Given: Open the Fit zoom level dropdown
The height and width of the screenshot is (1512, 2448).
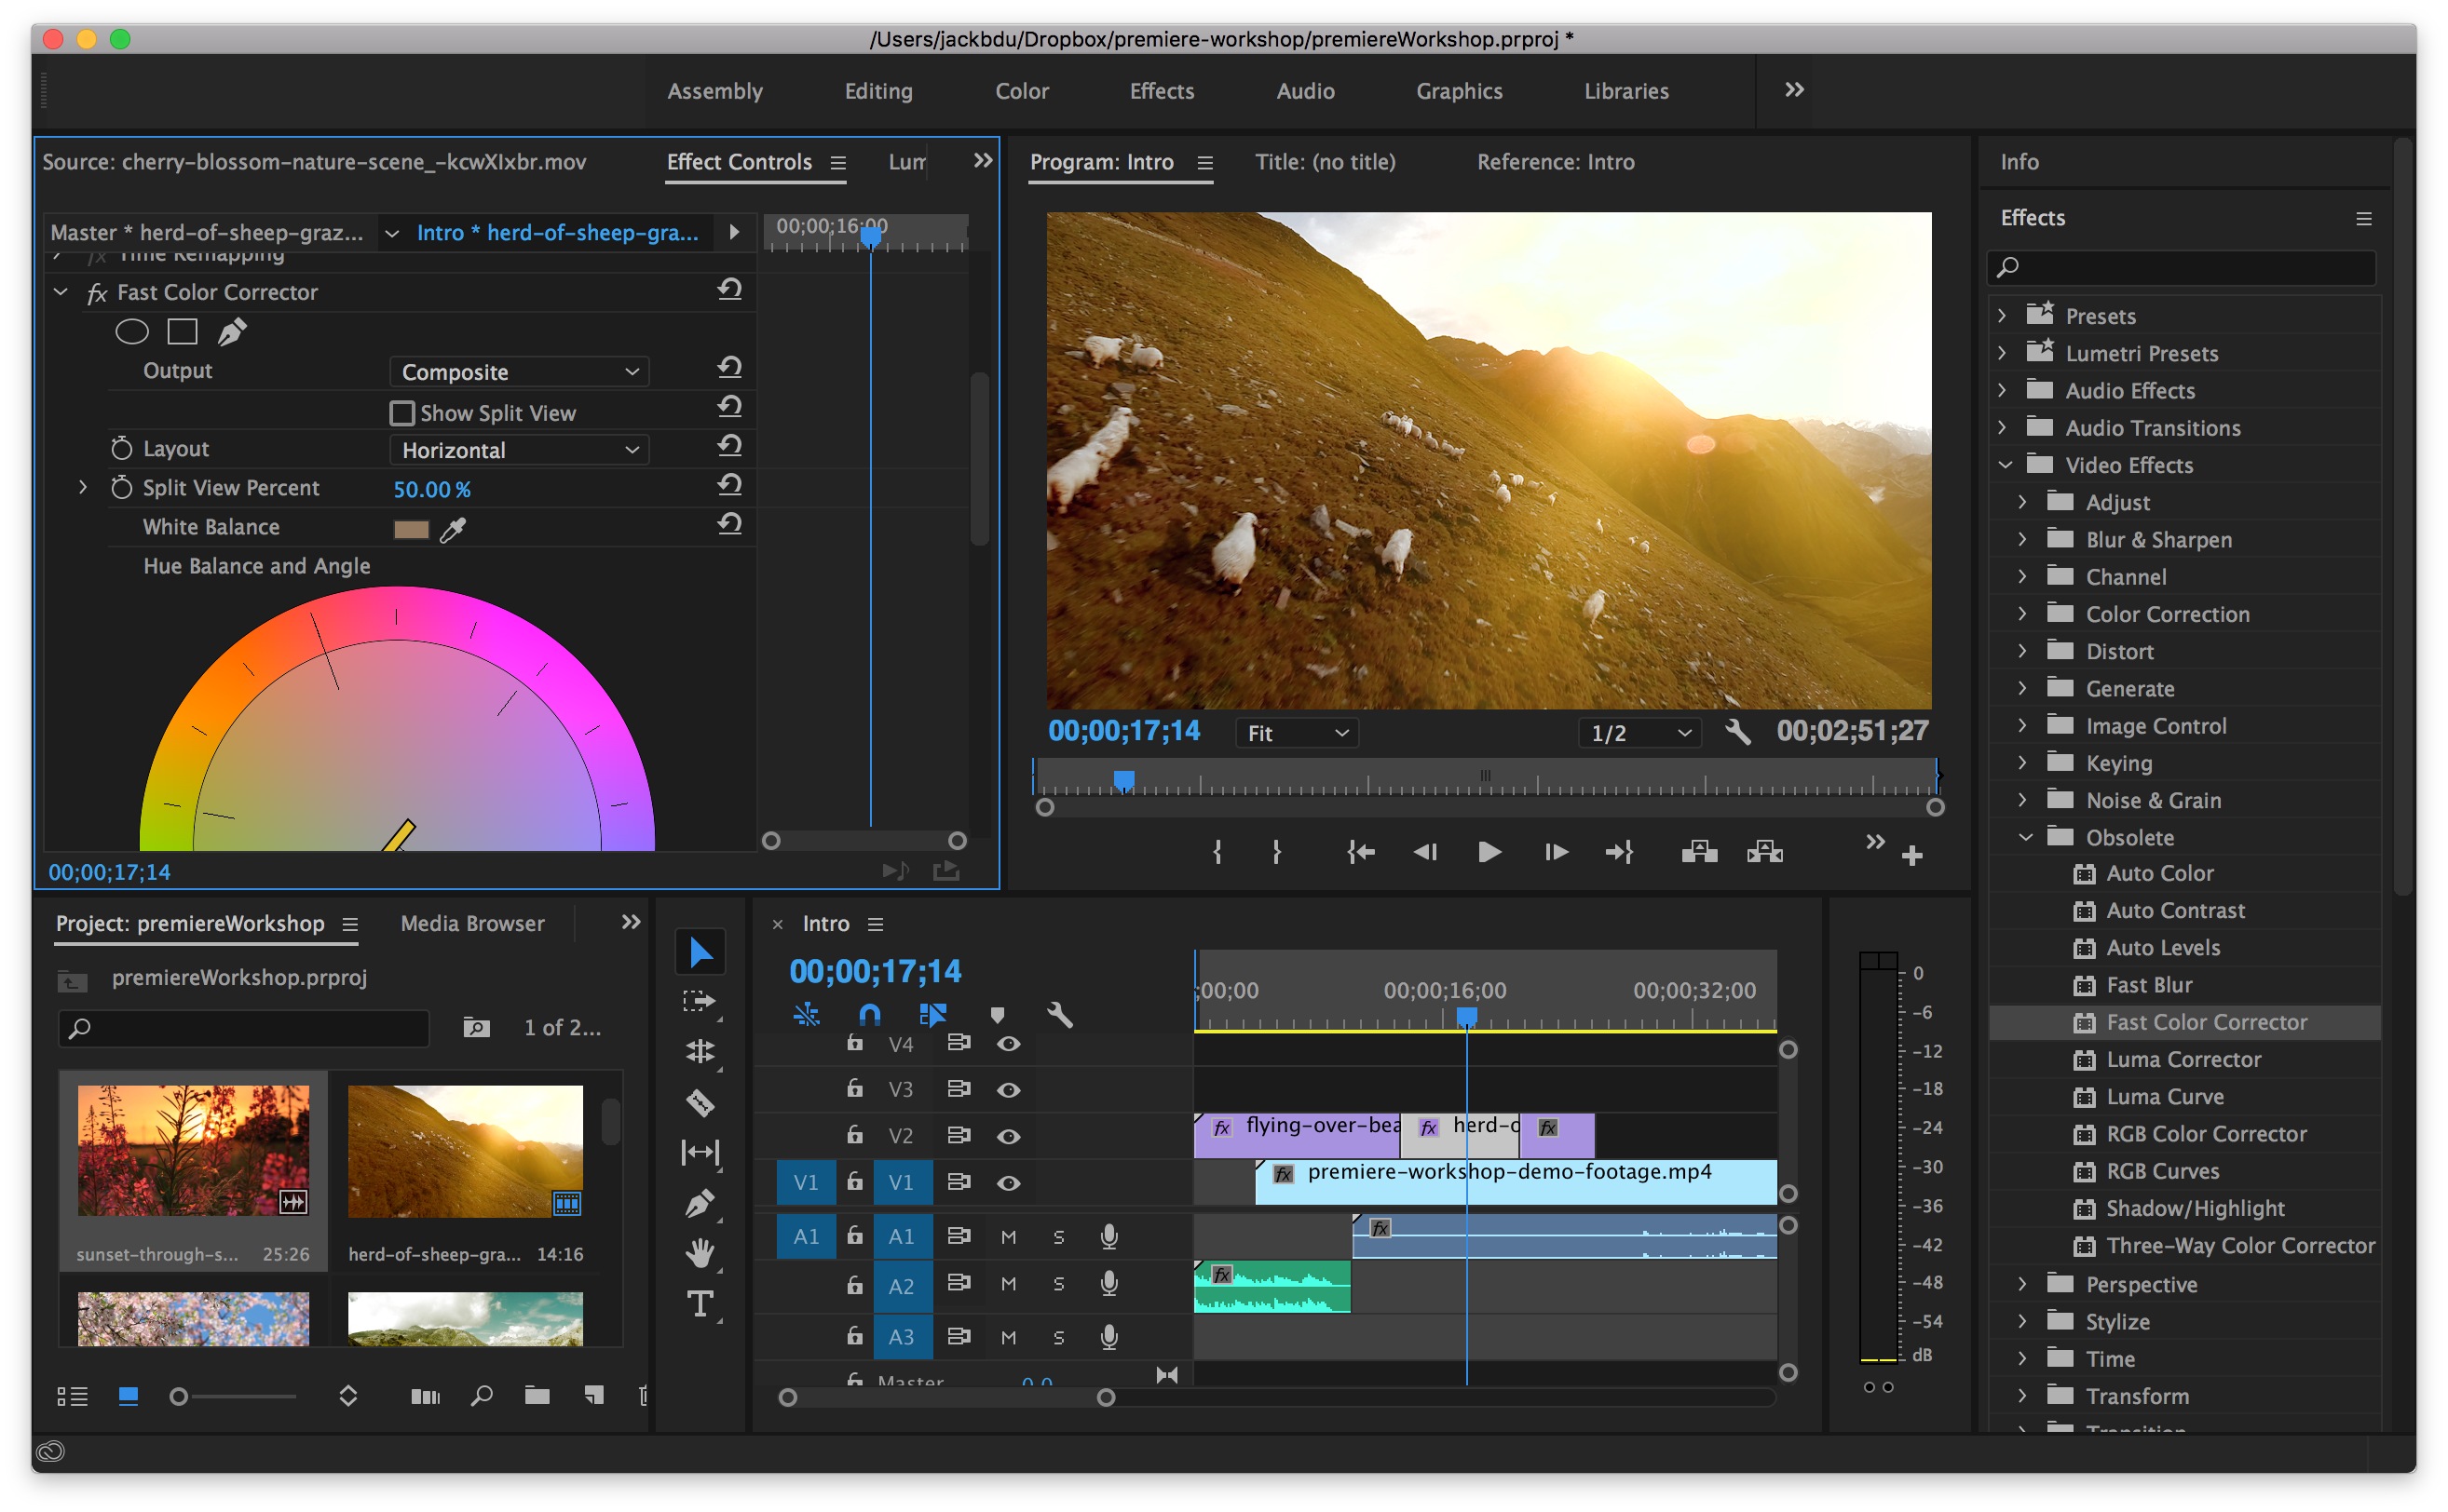Looking at the screenshot, I should 1297,733.
